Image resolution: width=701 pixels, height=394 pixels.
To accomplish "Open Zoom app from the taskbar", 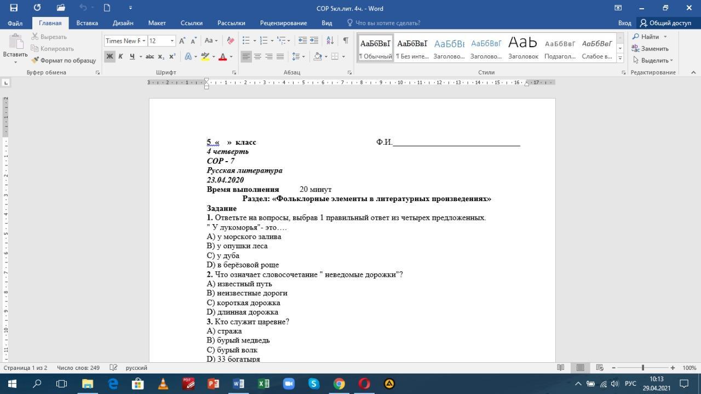I will (289, 384).
